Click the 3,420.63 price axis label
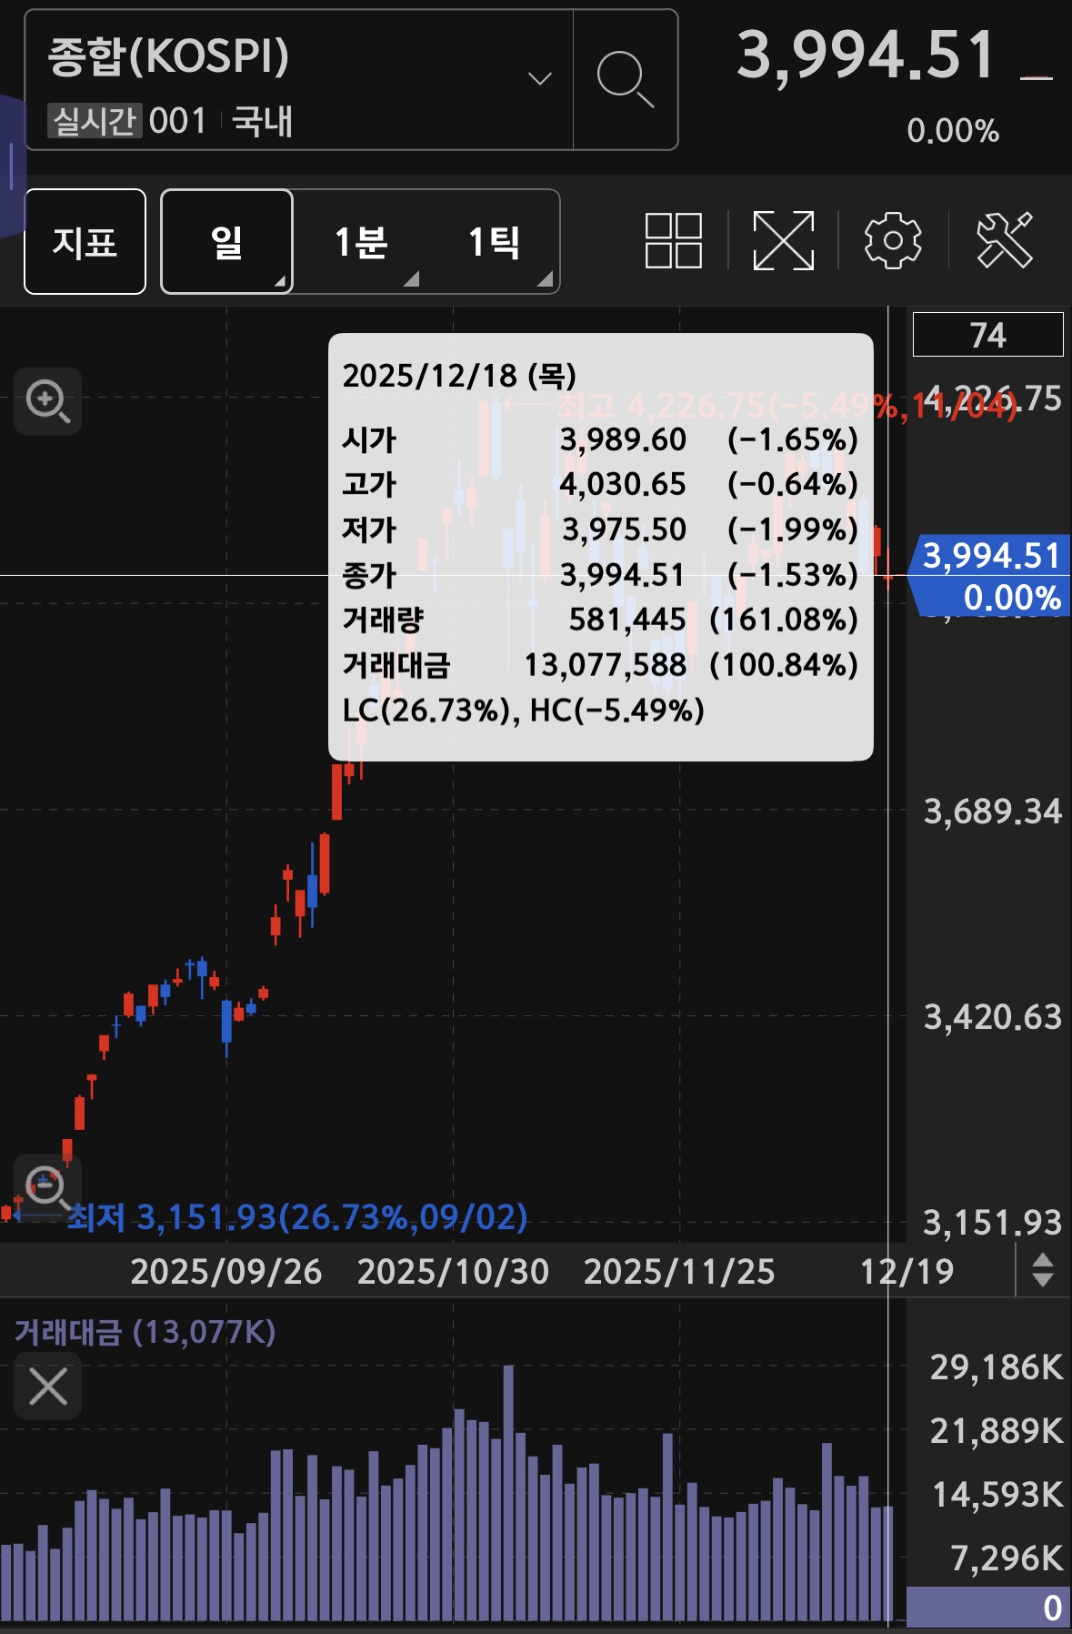 point(993,1016)
